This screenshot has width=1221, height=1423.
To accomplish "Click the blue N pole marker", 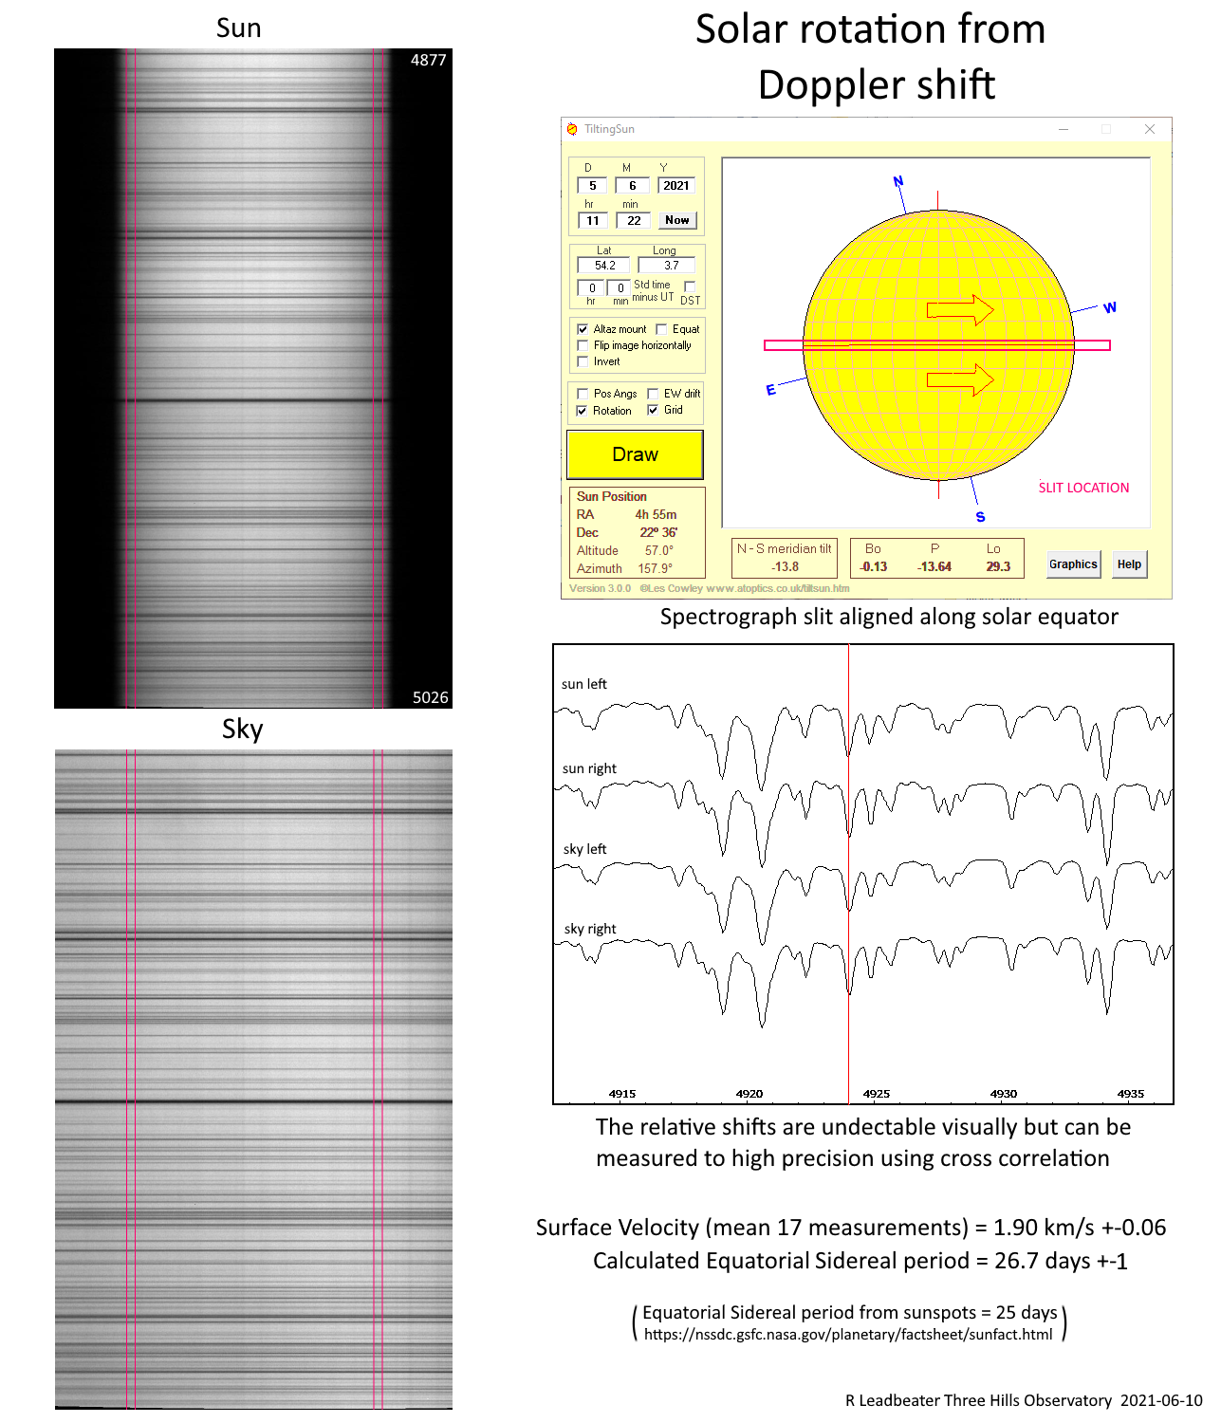I will click(x=898, y=181).
